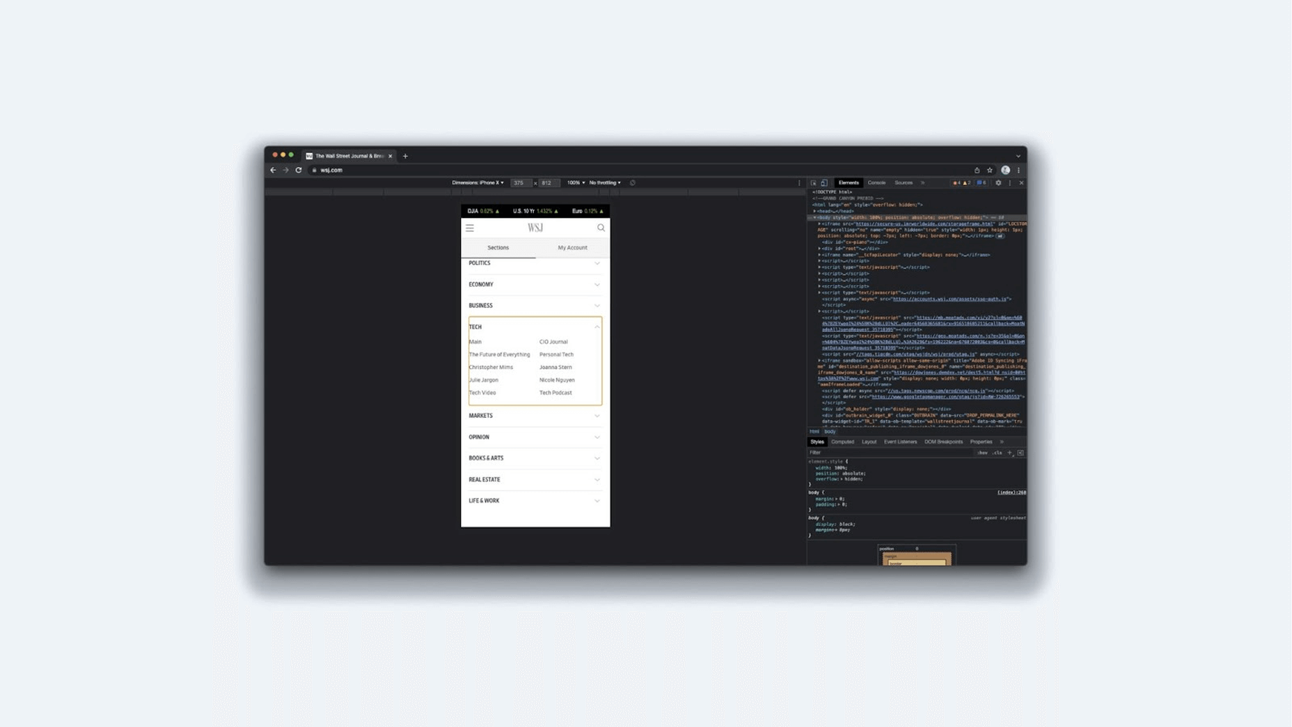
Task: Open the CIO Journal link
Action: (x=553, y=342)
